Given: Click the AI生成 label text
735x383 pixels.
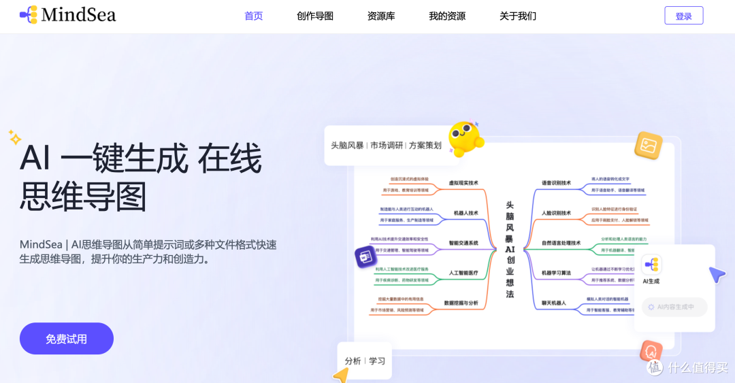Looking at the screenshot, I should click(651, 281).
